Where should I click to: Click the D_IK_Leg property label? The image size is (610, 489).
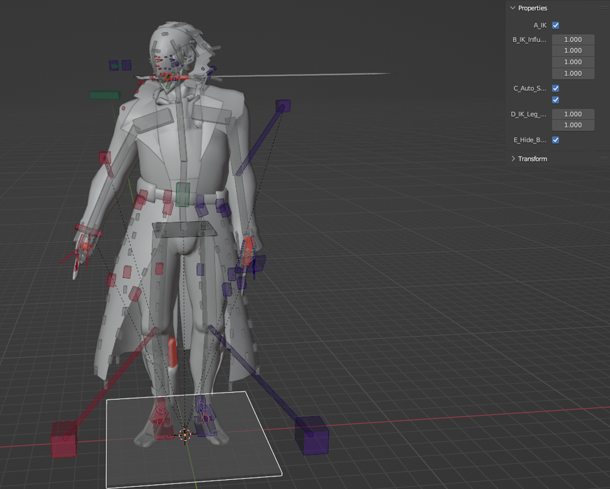(528, 114)
